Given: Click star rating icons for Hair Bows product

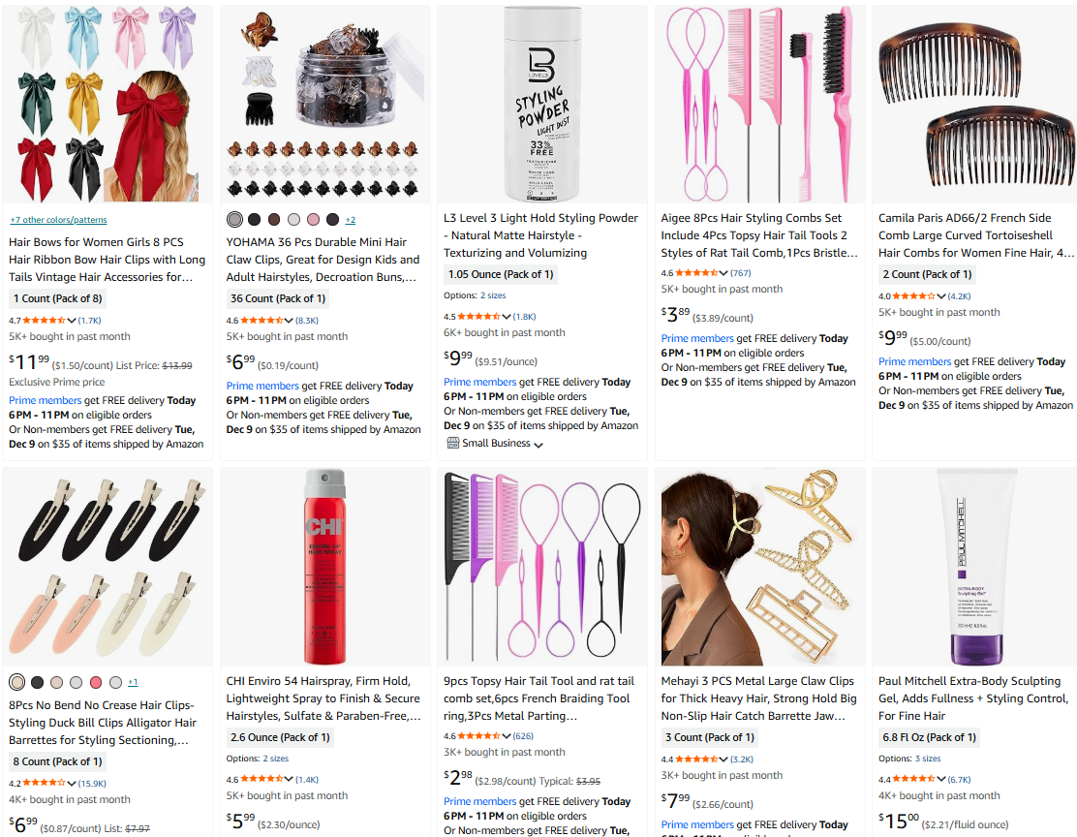Looking at the screenshot, I should click(45, 321).
